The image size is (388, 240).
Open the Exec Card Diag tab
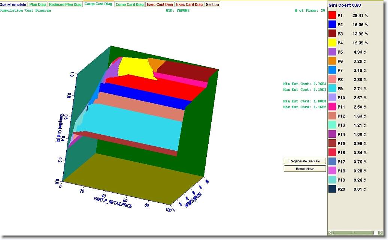point(190,4)
